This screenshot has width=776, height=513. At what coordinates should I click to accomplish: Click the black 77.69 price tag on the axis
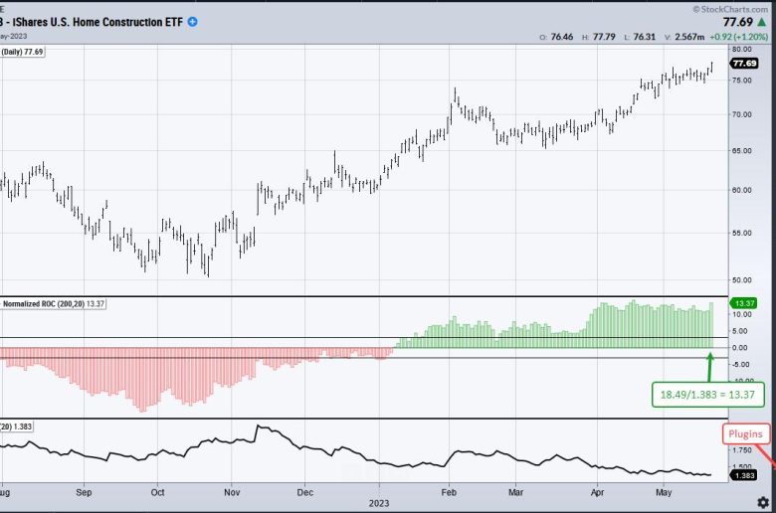click(744, 64)
